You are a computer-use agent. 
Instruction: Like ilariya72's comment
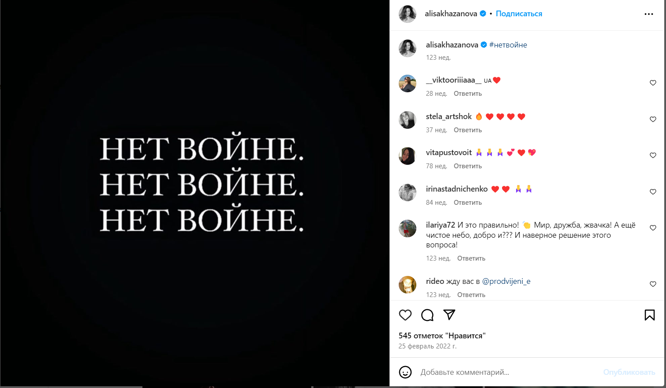click(653, 228)
